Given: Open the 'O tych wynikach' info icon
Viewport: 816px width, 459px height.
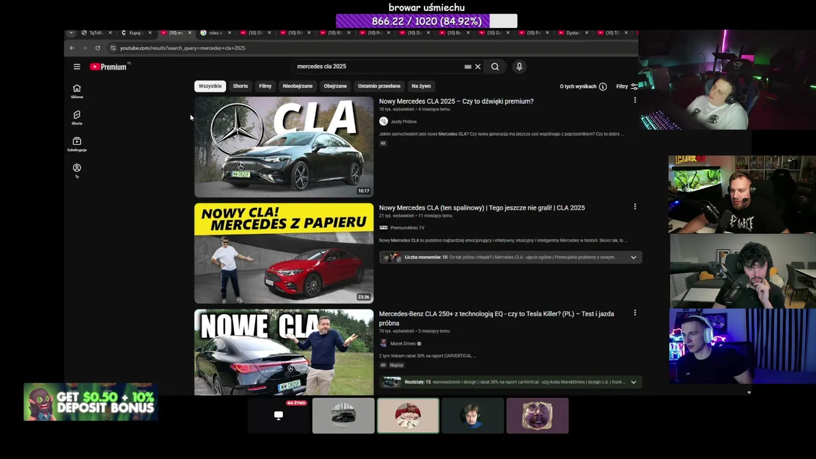Looking at the screenshot, I should pyautogui.click(x=602, y=86).
